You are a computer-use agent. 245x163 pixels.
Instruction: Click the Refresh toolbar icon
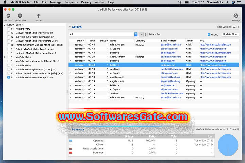coord(8,16)
